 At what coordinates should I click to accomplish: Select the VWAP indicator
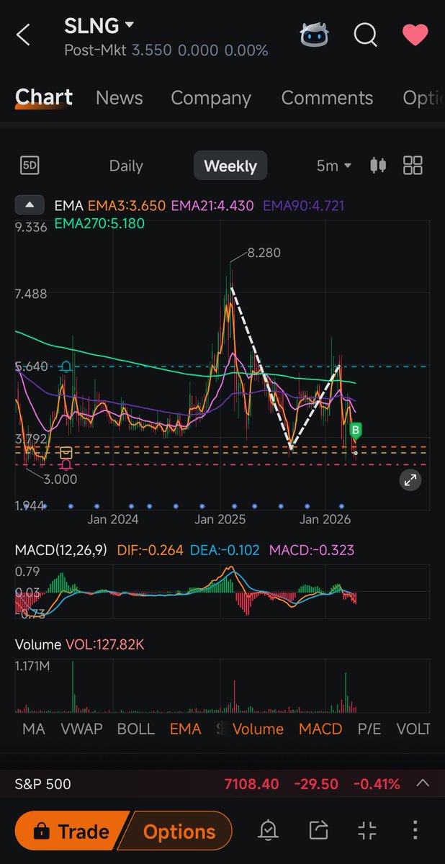(x=81, y=729)
